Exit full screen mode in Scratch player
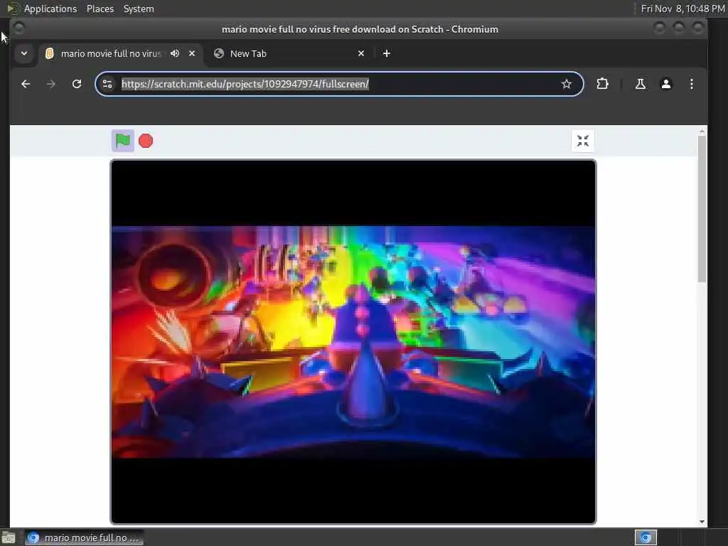Viewport: 728px width, 546px height. (583, 141)
